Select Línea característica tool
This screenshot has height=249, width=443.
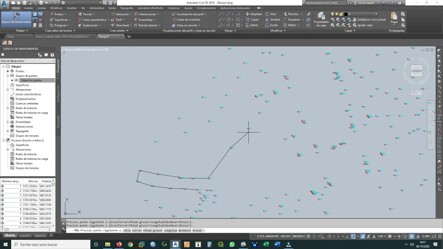pos(93,20)
